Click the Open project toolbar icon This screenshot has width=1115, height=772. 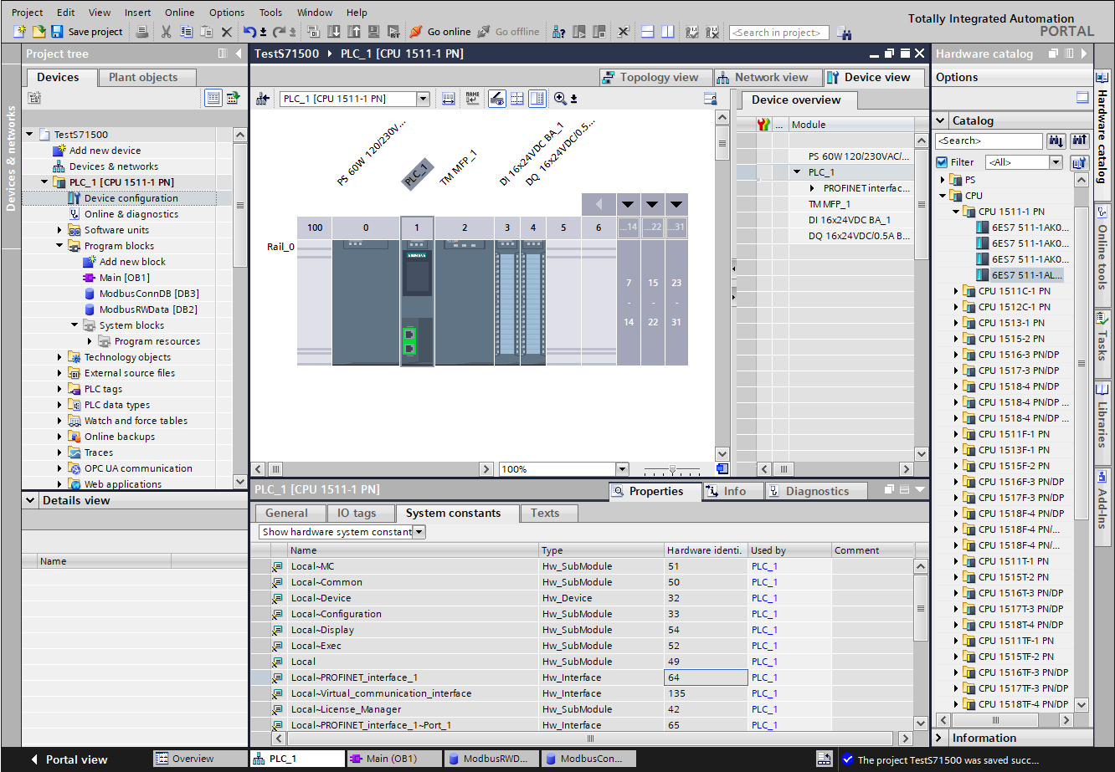pyautogui.click(x=39, y=32)
